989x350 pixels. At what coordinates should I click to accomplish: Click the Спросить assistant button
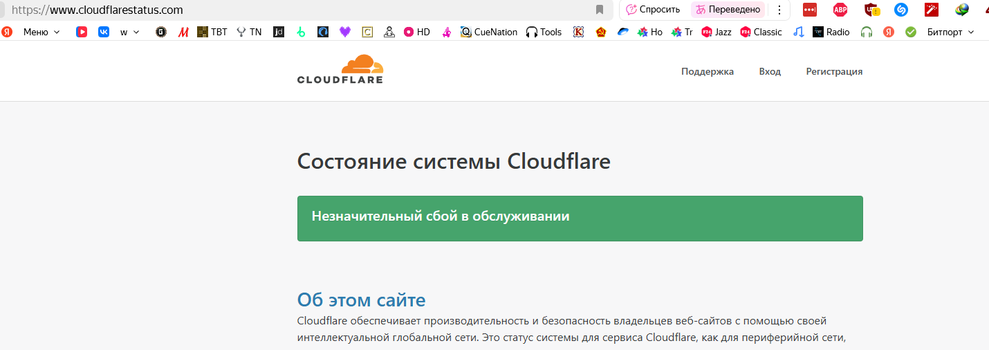point(653,10)
